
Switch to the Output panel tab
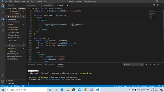tap(40, 65)
